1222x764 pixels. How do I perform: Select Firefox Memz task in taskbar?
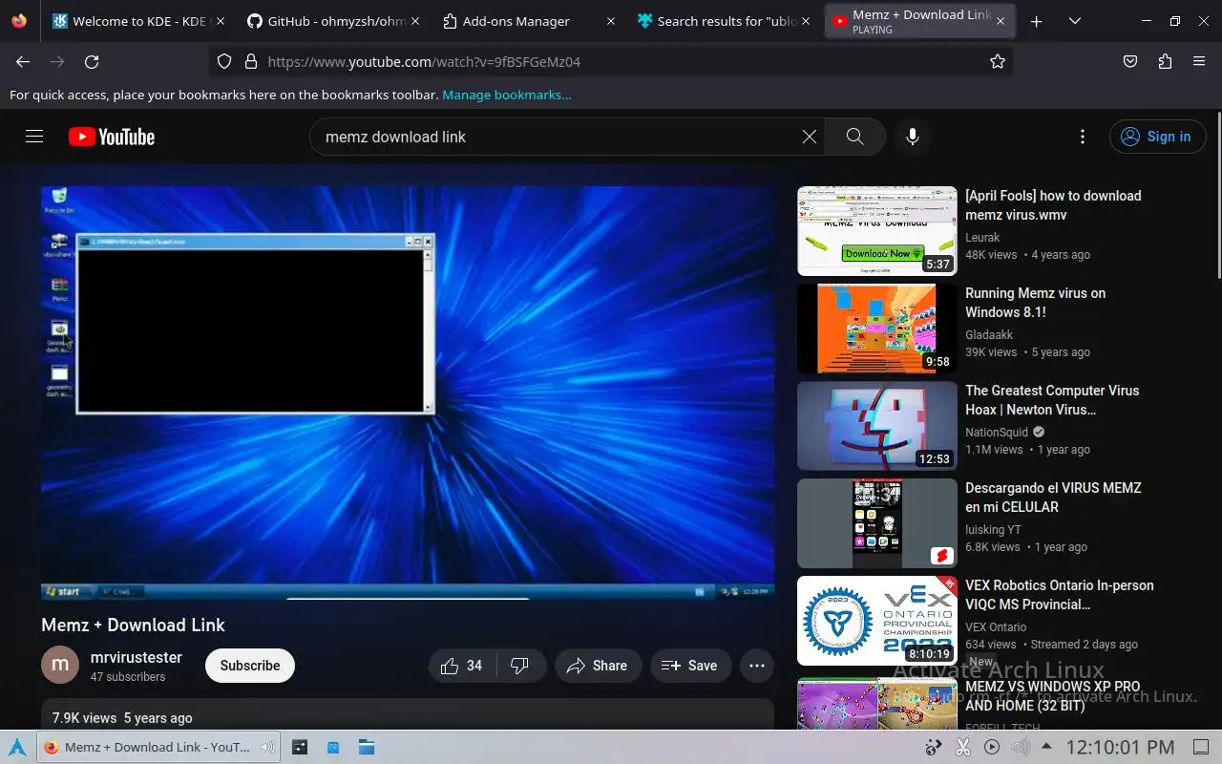pyautogui.click(x=158, y=747)
